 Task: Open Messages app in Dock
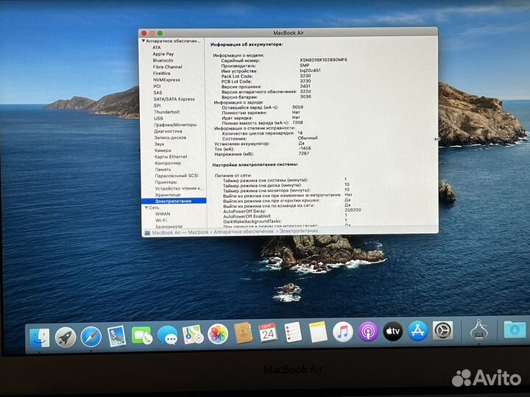[167, 335]
